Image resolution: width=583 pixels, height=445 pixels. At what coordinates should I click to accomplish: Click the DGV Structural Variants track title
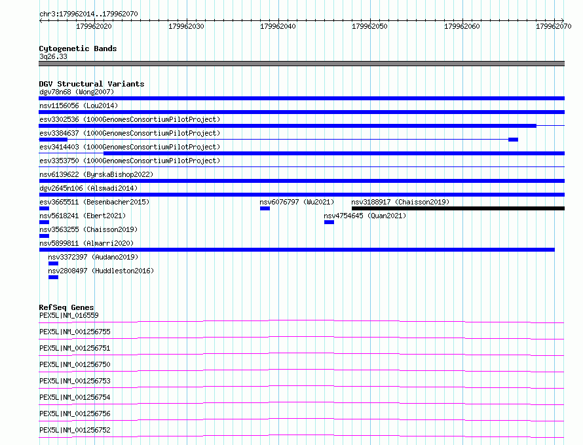point(92,84)
